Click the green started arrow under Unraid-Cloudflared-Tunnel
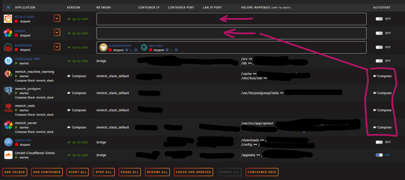Viewport: 405px width, 180px height. click(16, 157)
